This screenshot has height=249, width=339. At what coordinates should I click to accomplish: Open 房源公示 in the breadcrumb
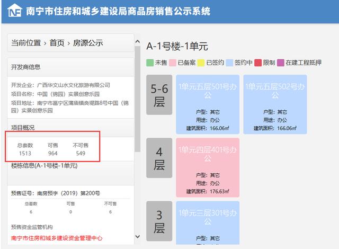(88, 43)
